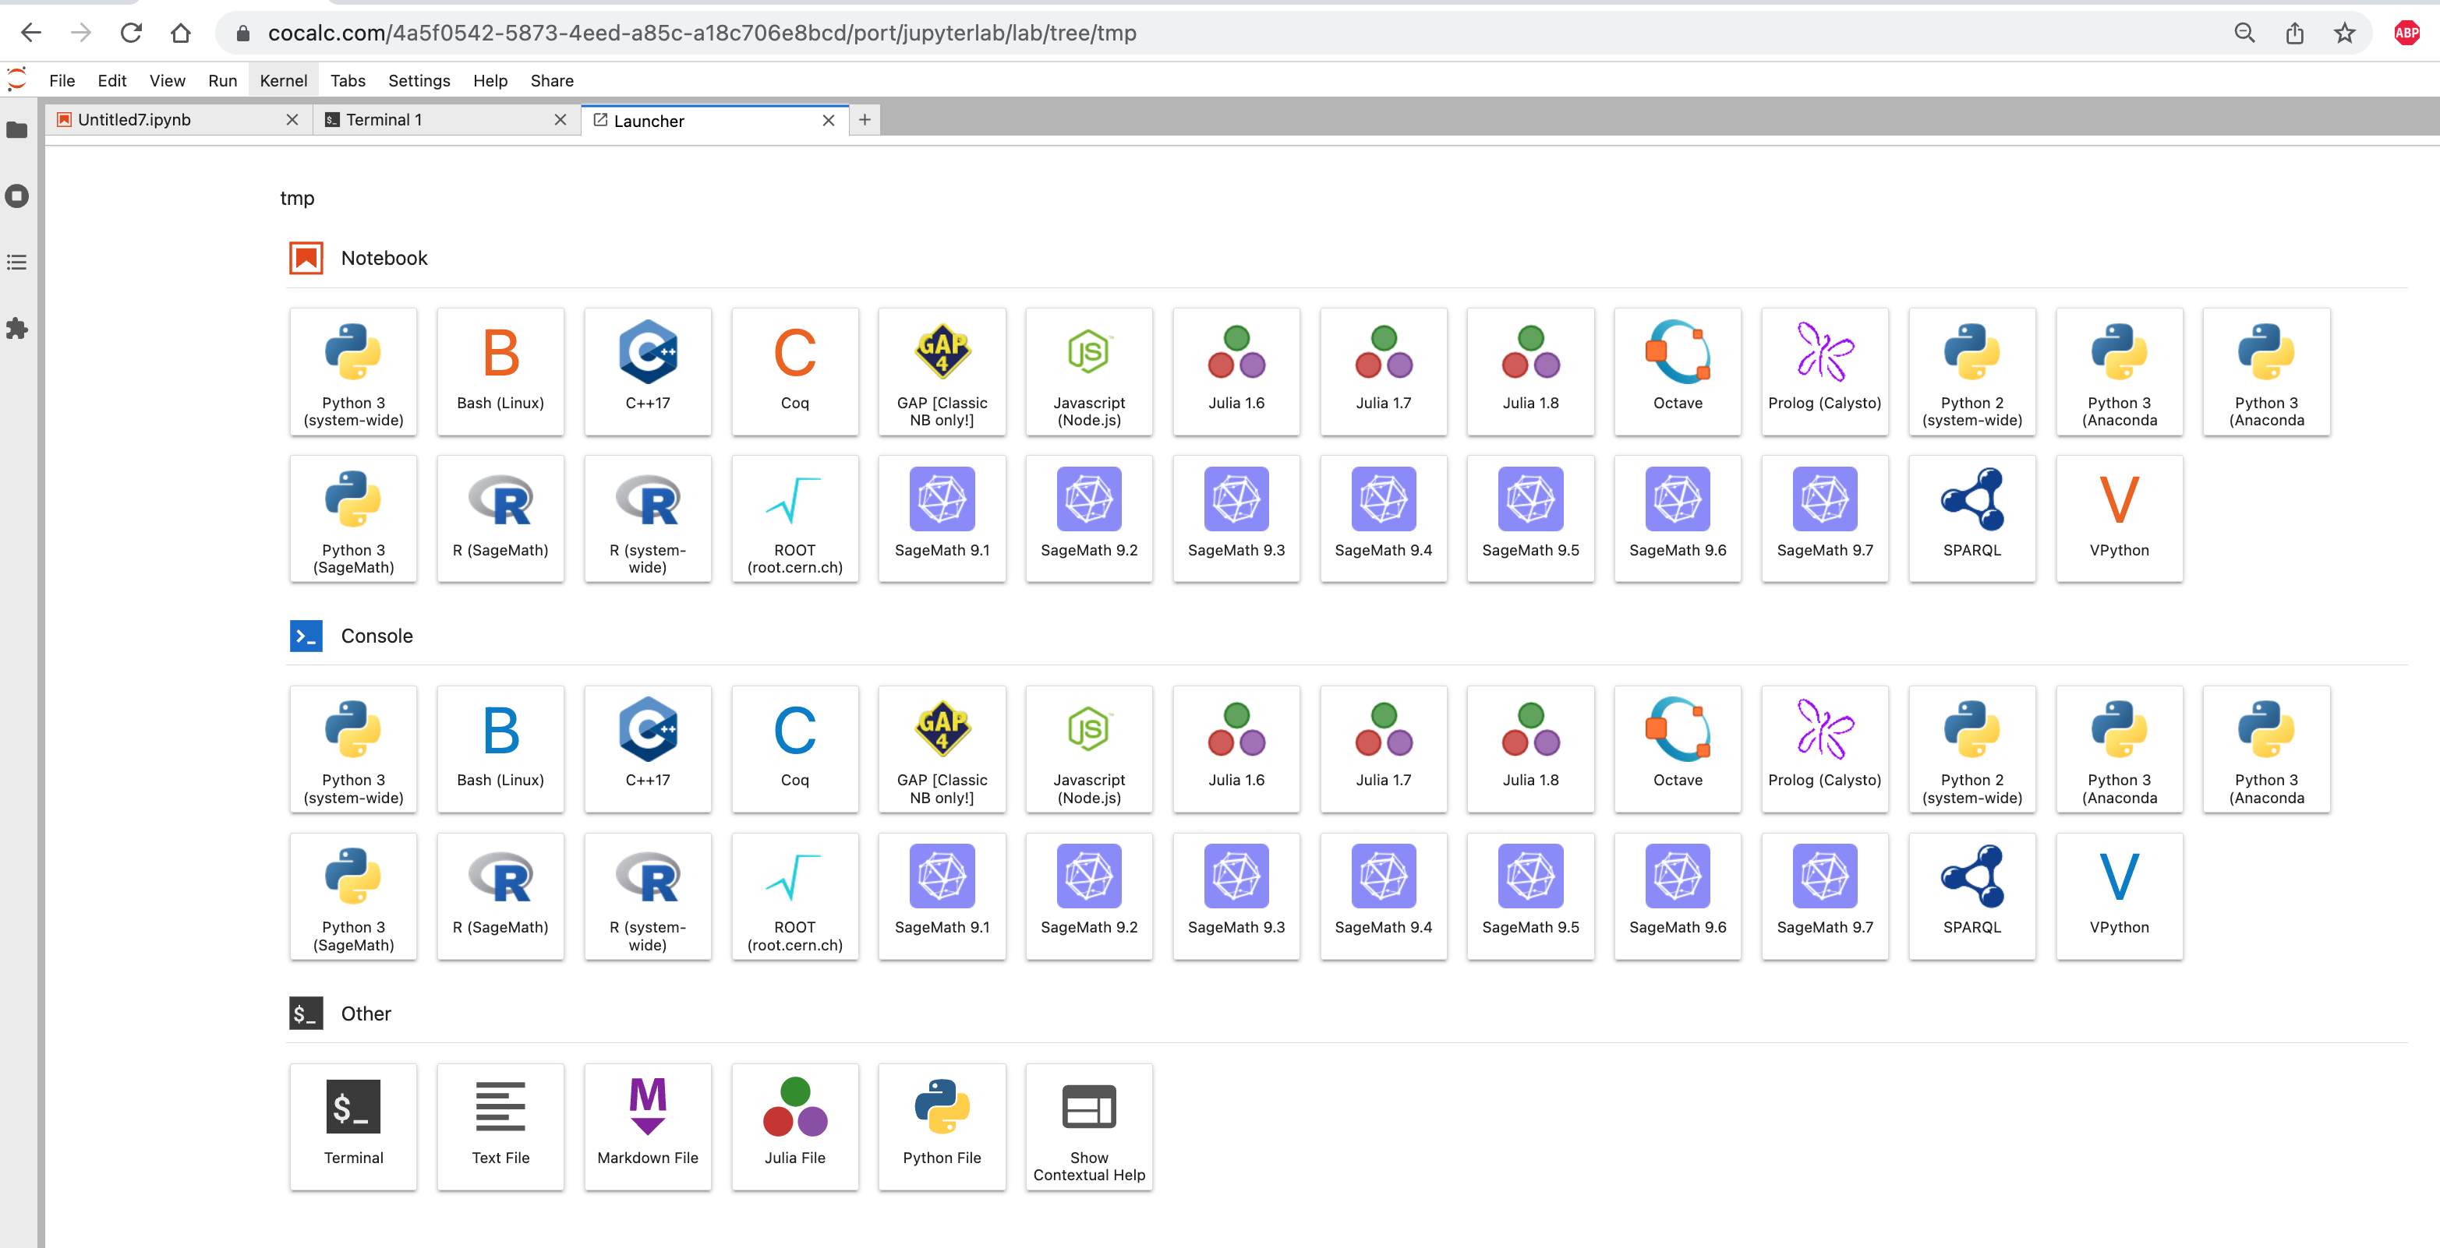Open the View menu

point(167,80)
